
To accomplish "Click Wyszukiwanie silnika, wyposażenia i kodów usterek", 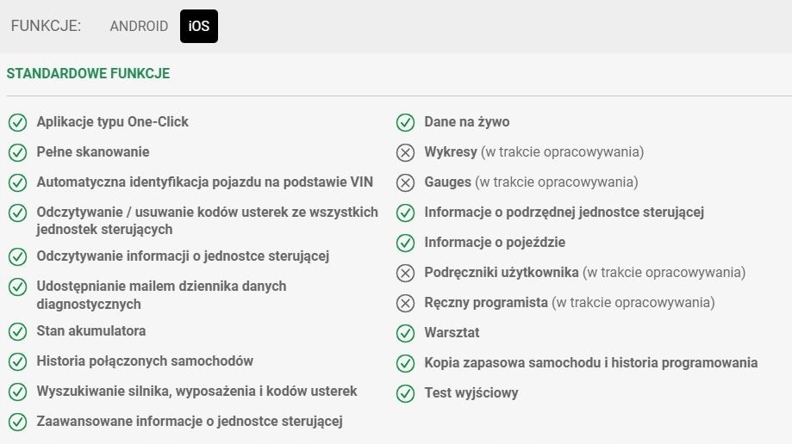I will [x=196, y=392].
